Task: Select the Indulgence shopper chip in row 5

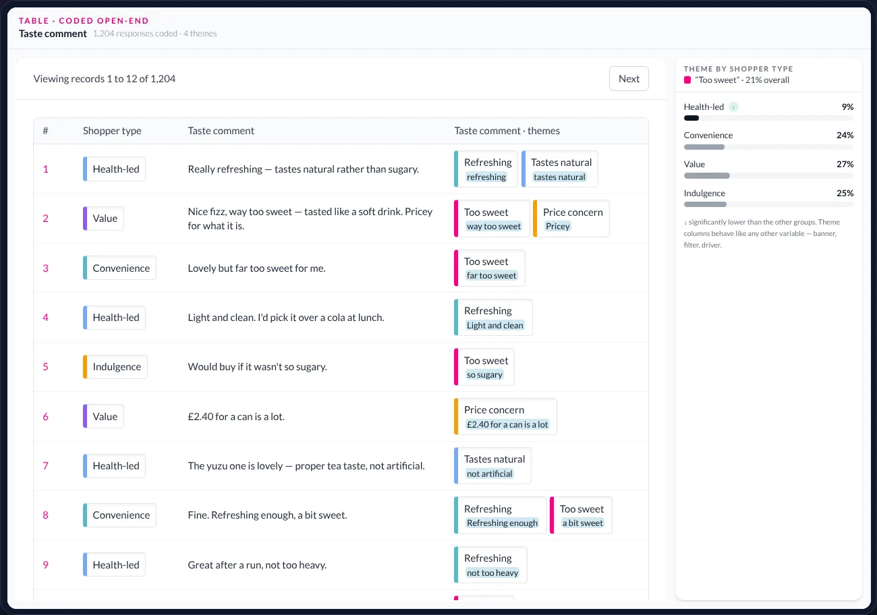Action: coord(115,367)
